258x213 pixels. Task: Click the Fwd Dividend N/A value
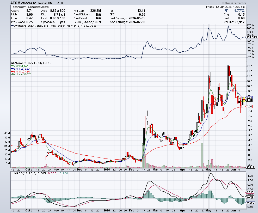click(99, 15)
